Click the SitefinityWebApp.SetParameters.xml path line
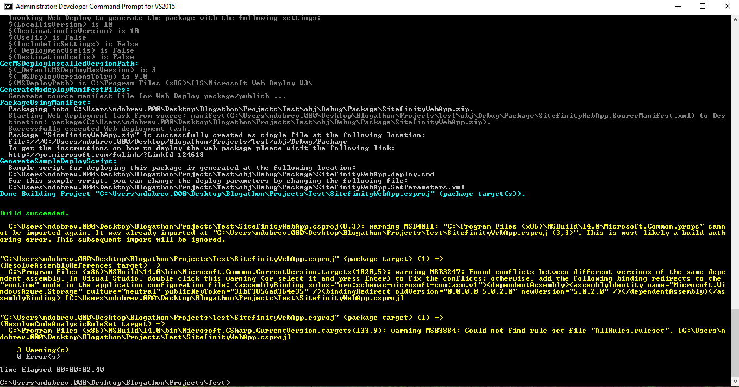This screenshot has width=739, height=387. [237, 187]
